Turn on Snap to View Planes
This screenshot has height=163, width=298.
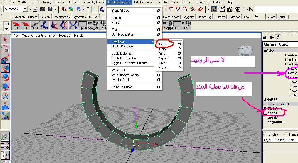tap(193, 9)
